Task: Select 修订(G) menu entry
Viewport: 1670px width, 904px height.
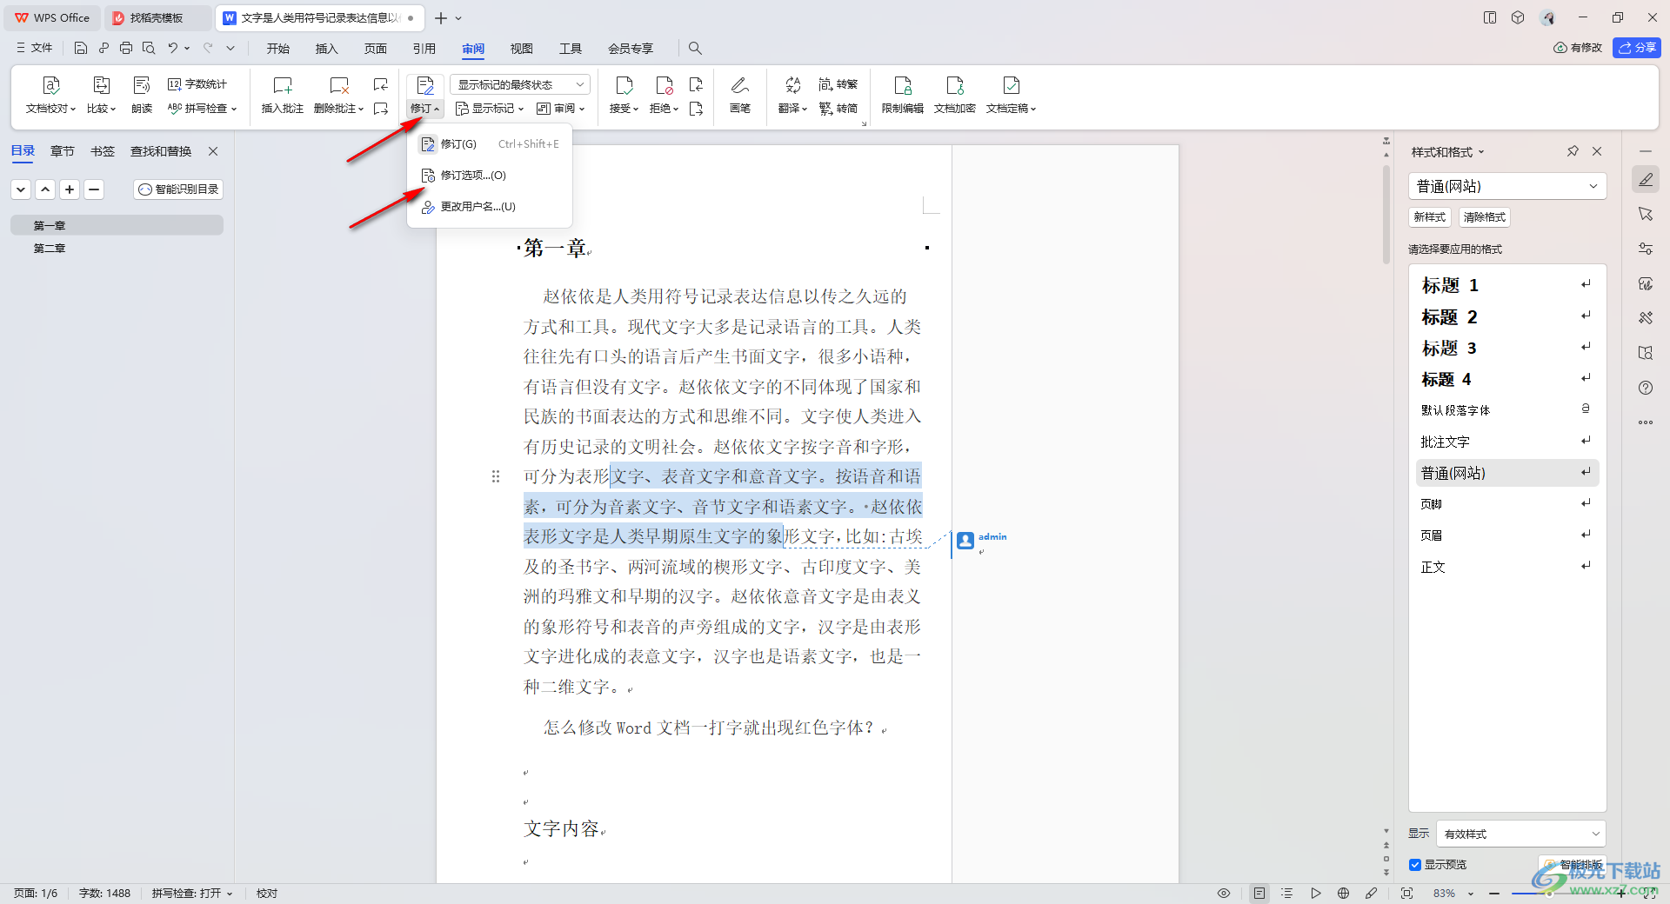Action: 490,144
